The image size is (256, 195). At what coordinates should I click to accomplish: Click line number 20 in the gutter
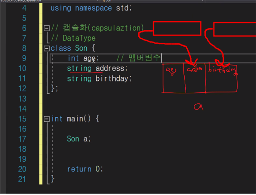[x=22, y=169]
